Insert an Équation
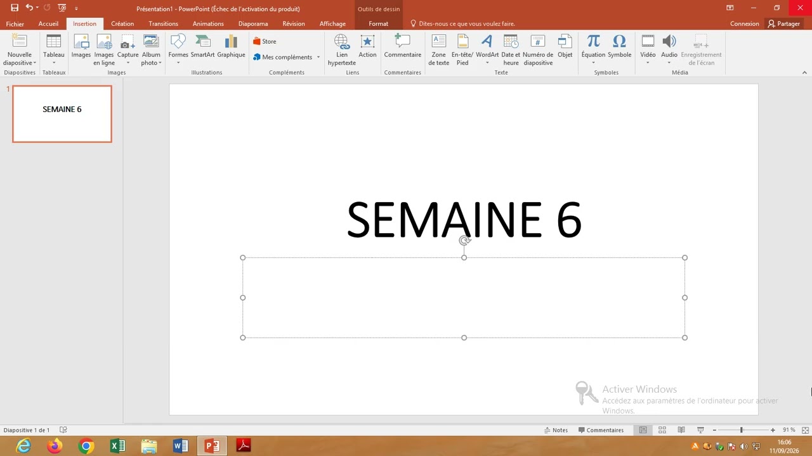812x456 pixels. [x=593, y=49]
